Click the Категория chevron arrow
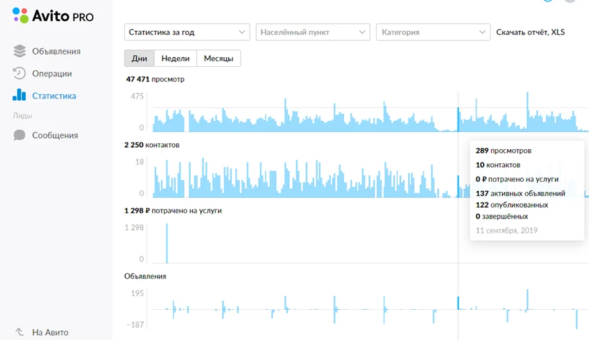This screenshot has height=340, width=589. click(482, 32)
